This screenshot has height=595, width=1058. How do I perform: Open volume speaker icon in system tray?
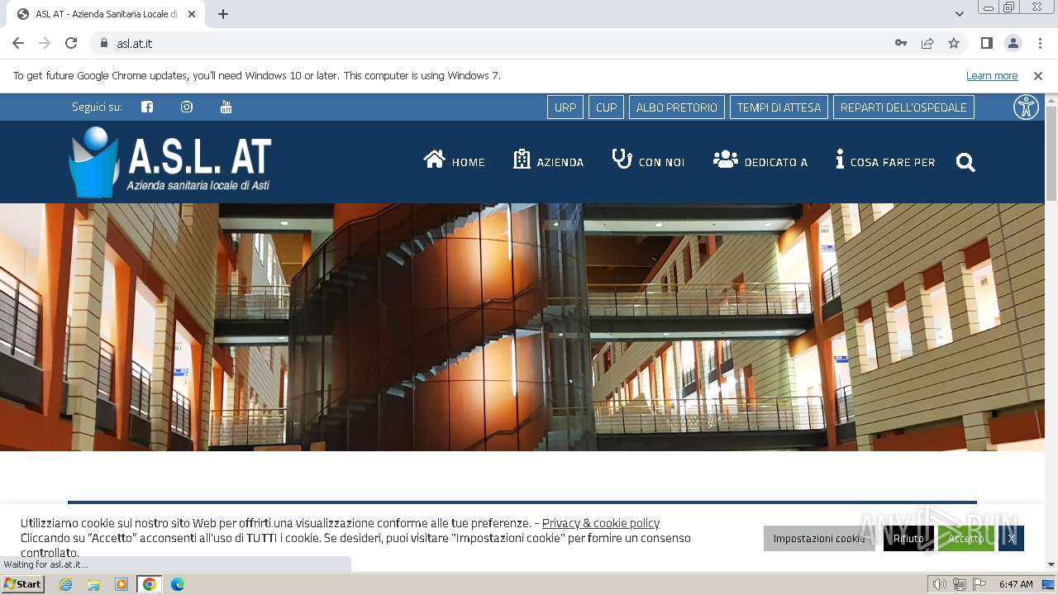click(939, 584)
